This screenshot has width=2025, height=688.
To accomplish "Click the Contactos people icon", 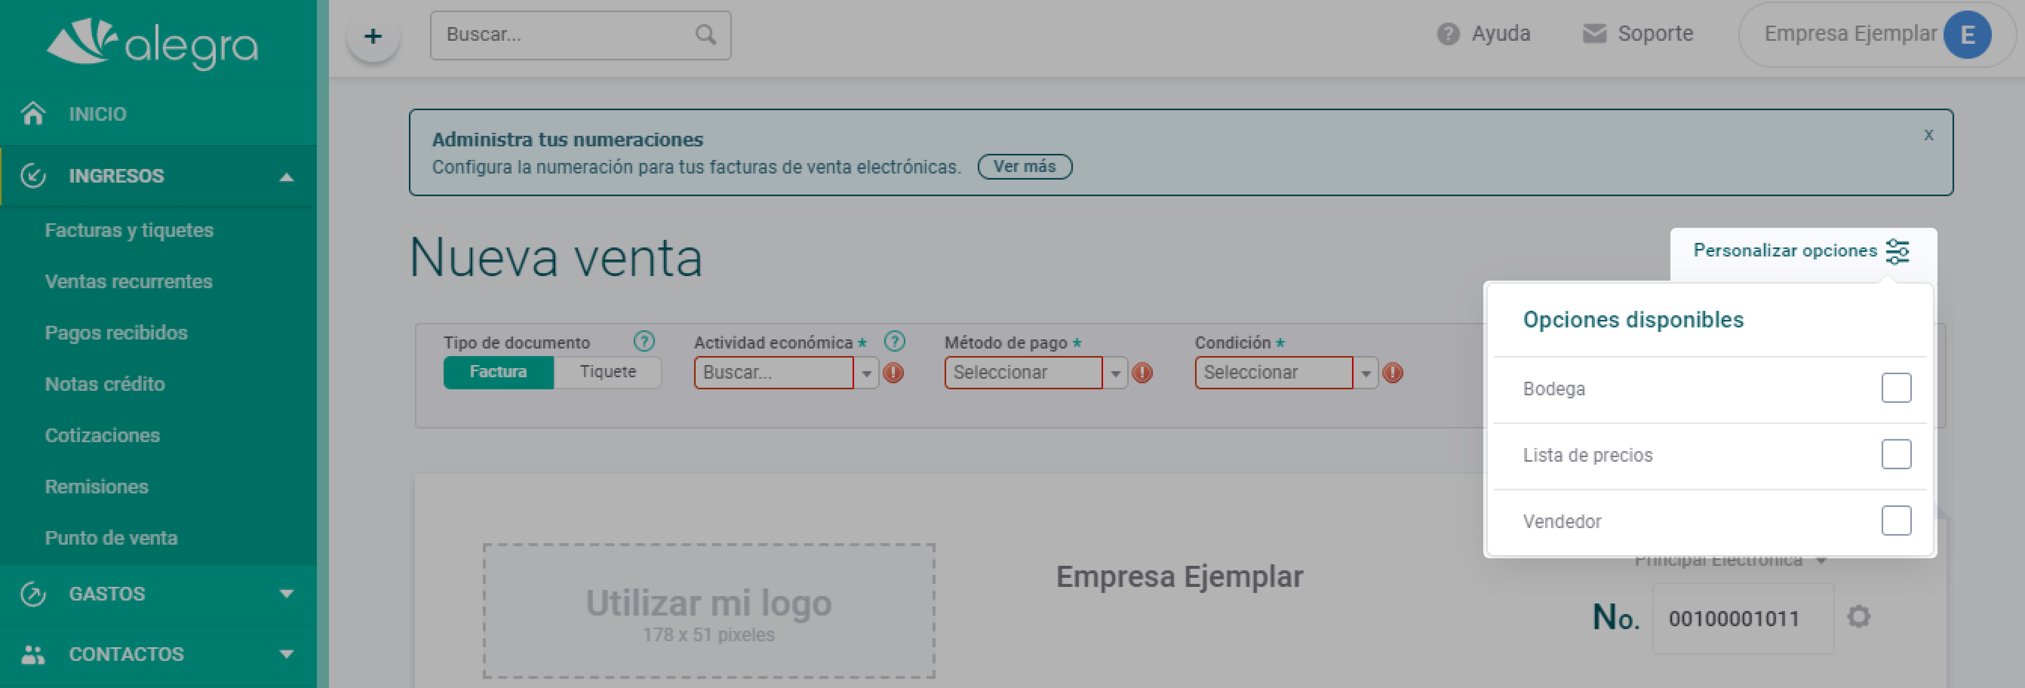I will tap(33, 654).
